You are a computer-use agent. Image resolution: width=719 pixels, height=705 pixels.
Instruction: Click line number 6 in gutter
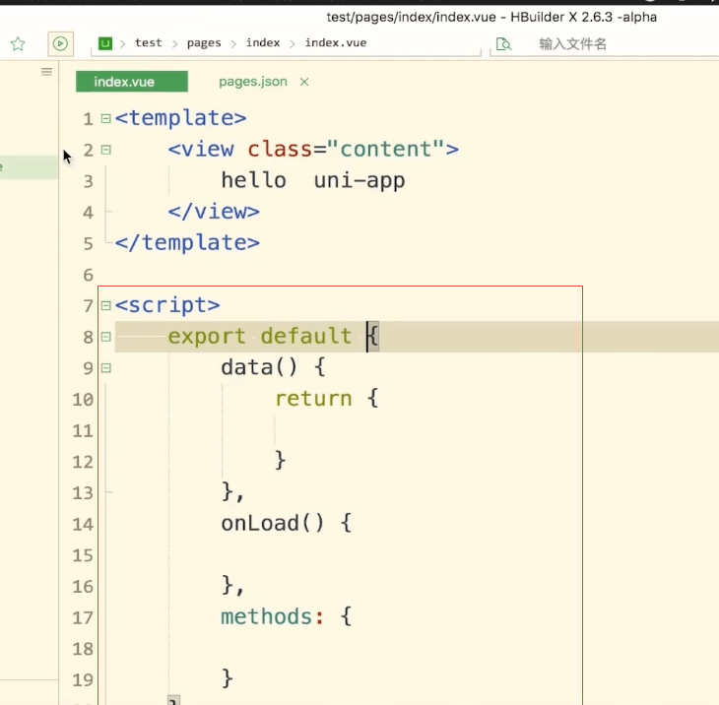(88, 275)
